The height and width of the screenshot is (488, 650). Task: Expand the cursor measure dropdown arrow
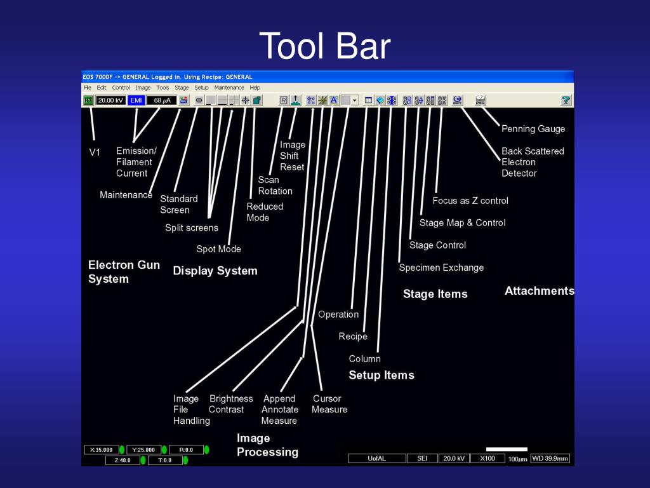click(355, 100)
